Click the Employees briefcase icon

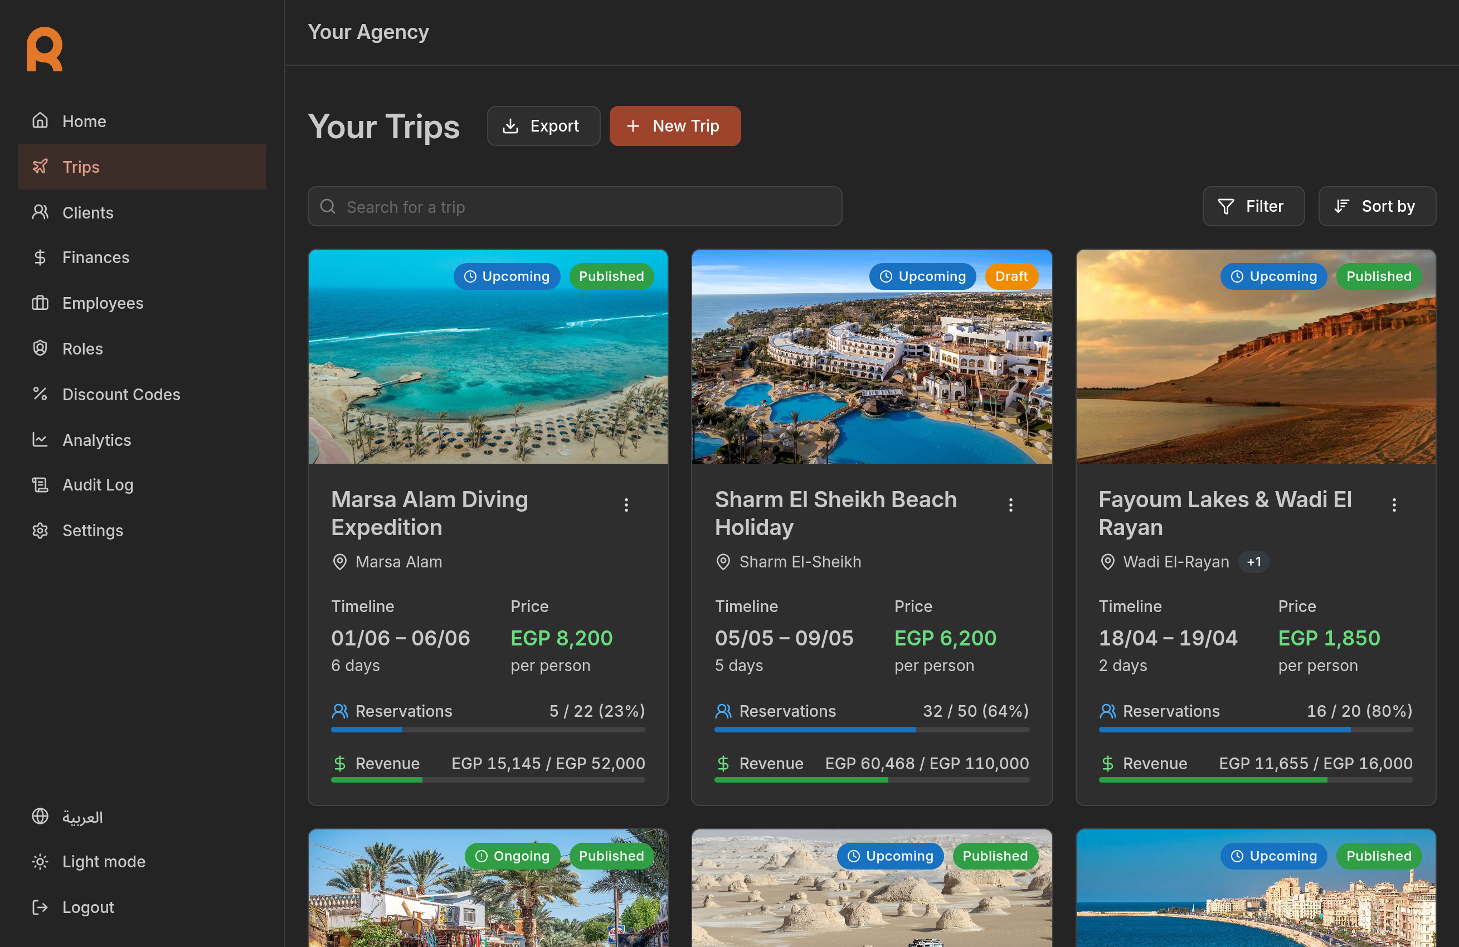(x=40, y=303)
